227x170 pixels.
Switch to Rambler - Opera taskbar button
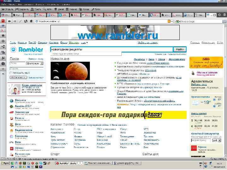click(x=69, y=163)
